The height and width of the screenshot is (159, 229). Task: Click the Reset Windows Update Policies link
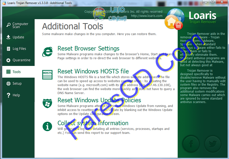tap(99, 100)
